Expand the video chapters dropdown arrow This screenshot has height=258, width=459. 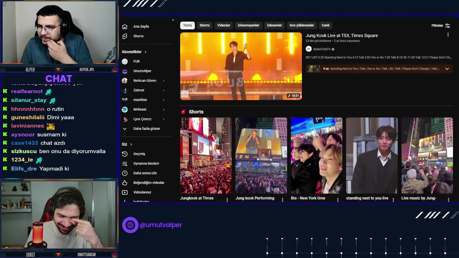[447, 69]
